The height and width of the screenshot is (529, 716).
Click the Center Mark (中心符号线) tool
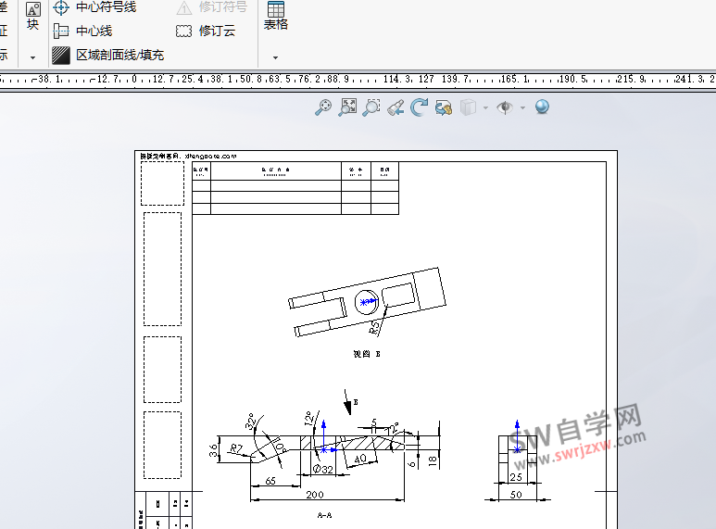94,7
